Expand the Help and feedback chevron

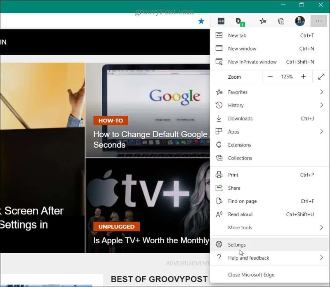(x=321, y=257)
